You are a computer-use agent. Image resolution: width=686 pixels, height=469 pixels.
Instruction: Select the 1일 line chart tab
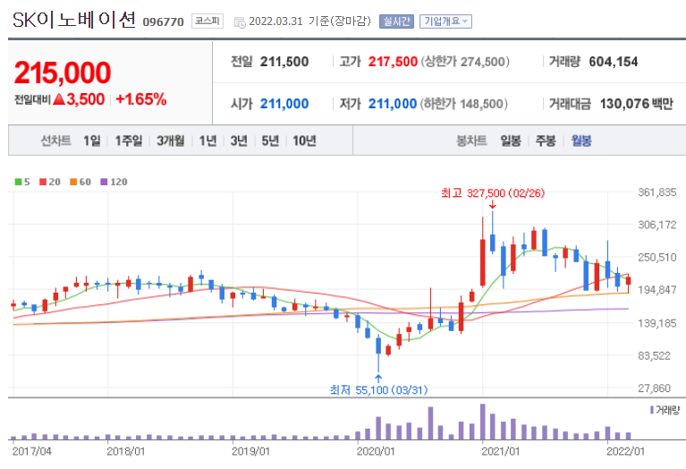(x=92, y=141)
